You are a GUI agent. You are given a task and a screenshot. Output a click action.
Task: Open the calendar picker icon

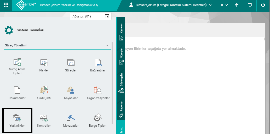(x=107, y=16)
